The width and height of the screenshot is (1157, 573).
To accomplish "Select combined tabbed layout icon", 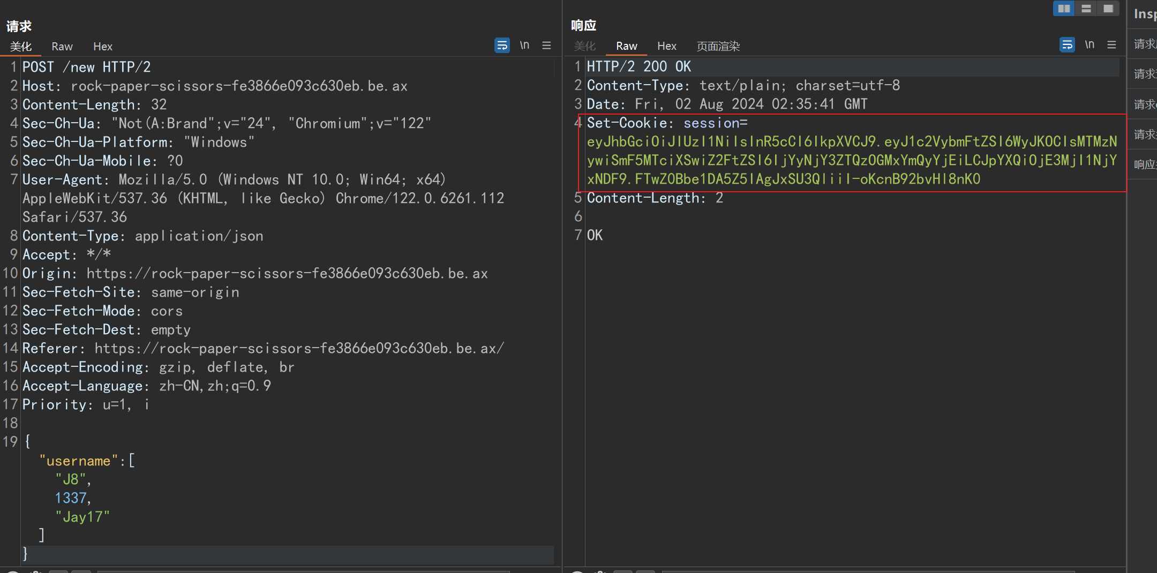I will 1108,9.
